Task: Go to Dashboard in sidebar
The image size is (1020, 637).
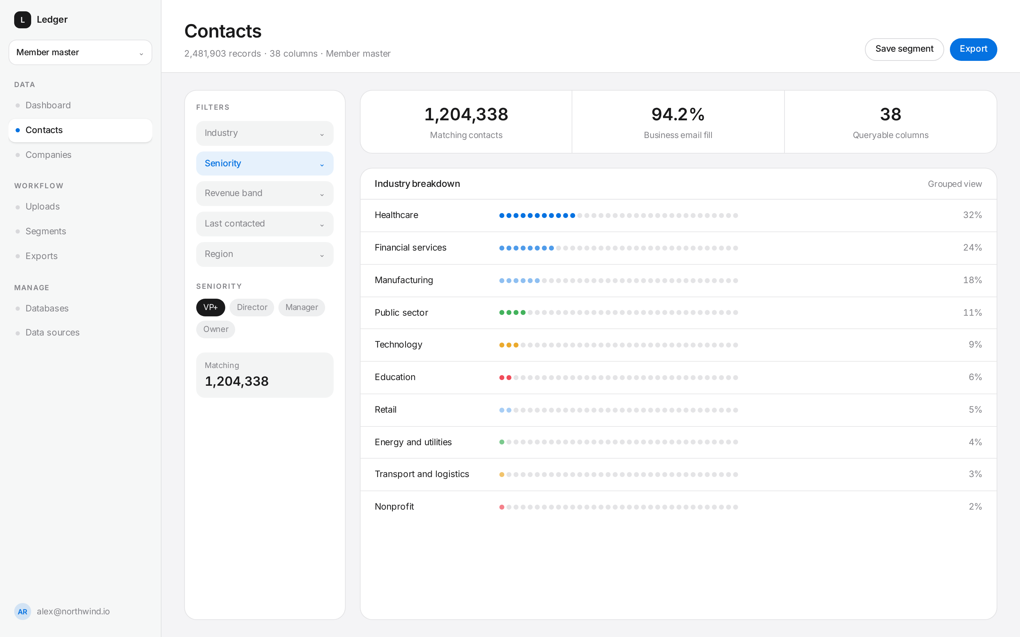Action: (x=80, y=105)
